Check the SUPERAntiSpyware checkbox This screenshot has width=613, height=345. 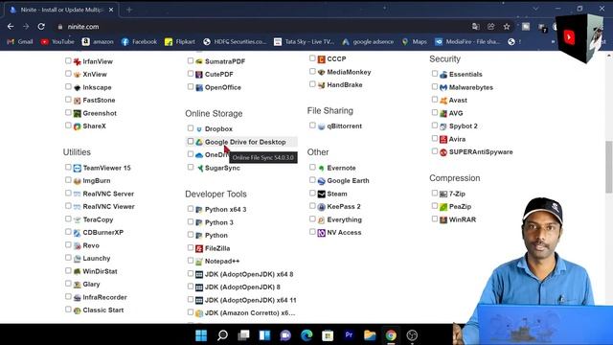[435, 151]
